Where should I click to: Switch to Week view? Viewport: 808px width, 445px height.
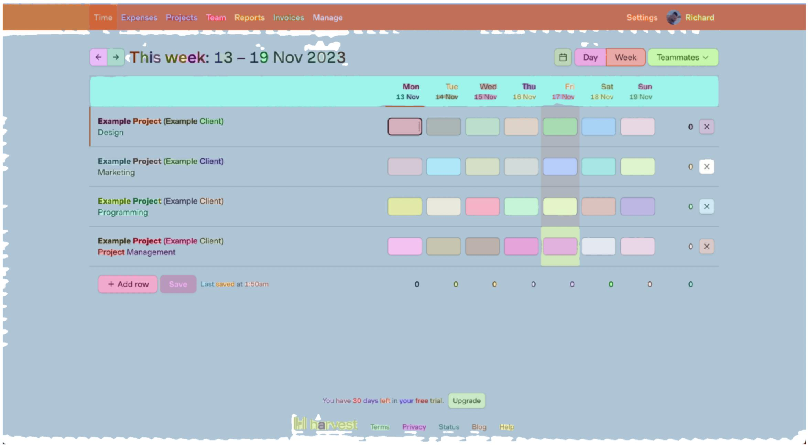625,57
